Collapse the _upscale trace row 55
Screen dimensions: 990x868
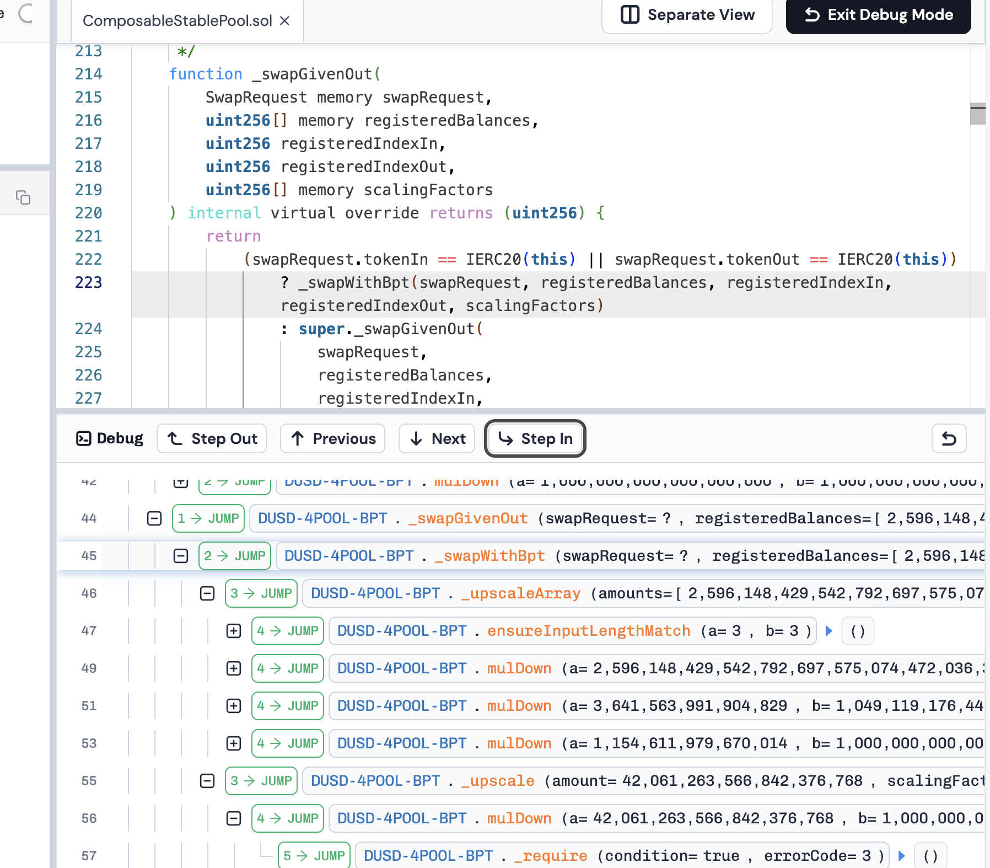[207, 781]
